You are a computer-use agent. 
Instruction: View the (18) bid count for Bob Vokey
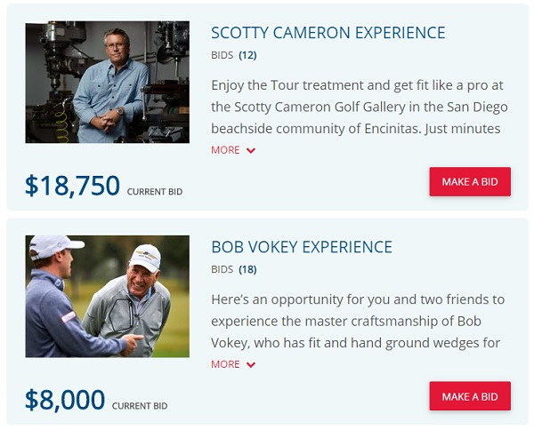pyautogui.click(x=247, y=269)
